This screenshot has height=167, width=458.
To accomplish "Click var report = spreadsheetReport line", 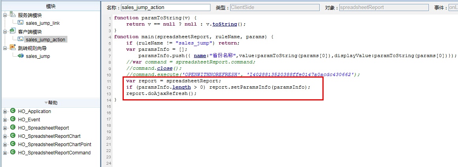I will [174, 81].
